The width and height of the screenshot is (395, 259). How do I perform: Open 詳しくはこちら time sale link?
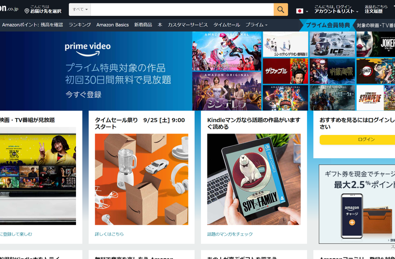(109, 234)
